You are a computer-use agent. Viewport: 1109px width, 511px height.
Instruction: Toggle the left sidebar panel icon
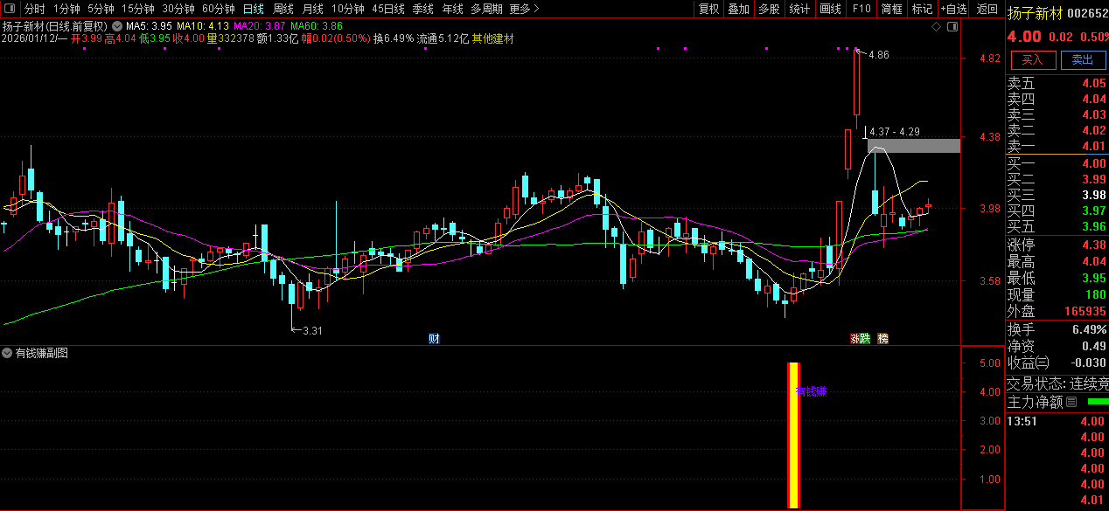[10, 9]
